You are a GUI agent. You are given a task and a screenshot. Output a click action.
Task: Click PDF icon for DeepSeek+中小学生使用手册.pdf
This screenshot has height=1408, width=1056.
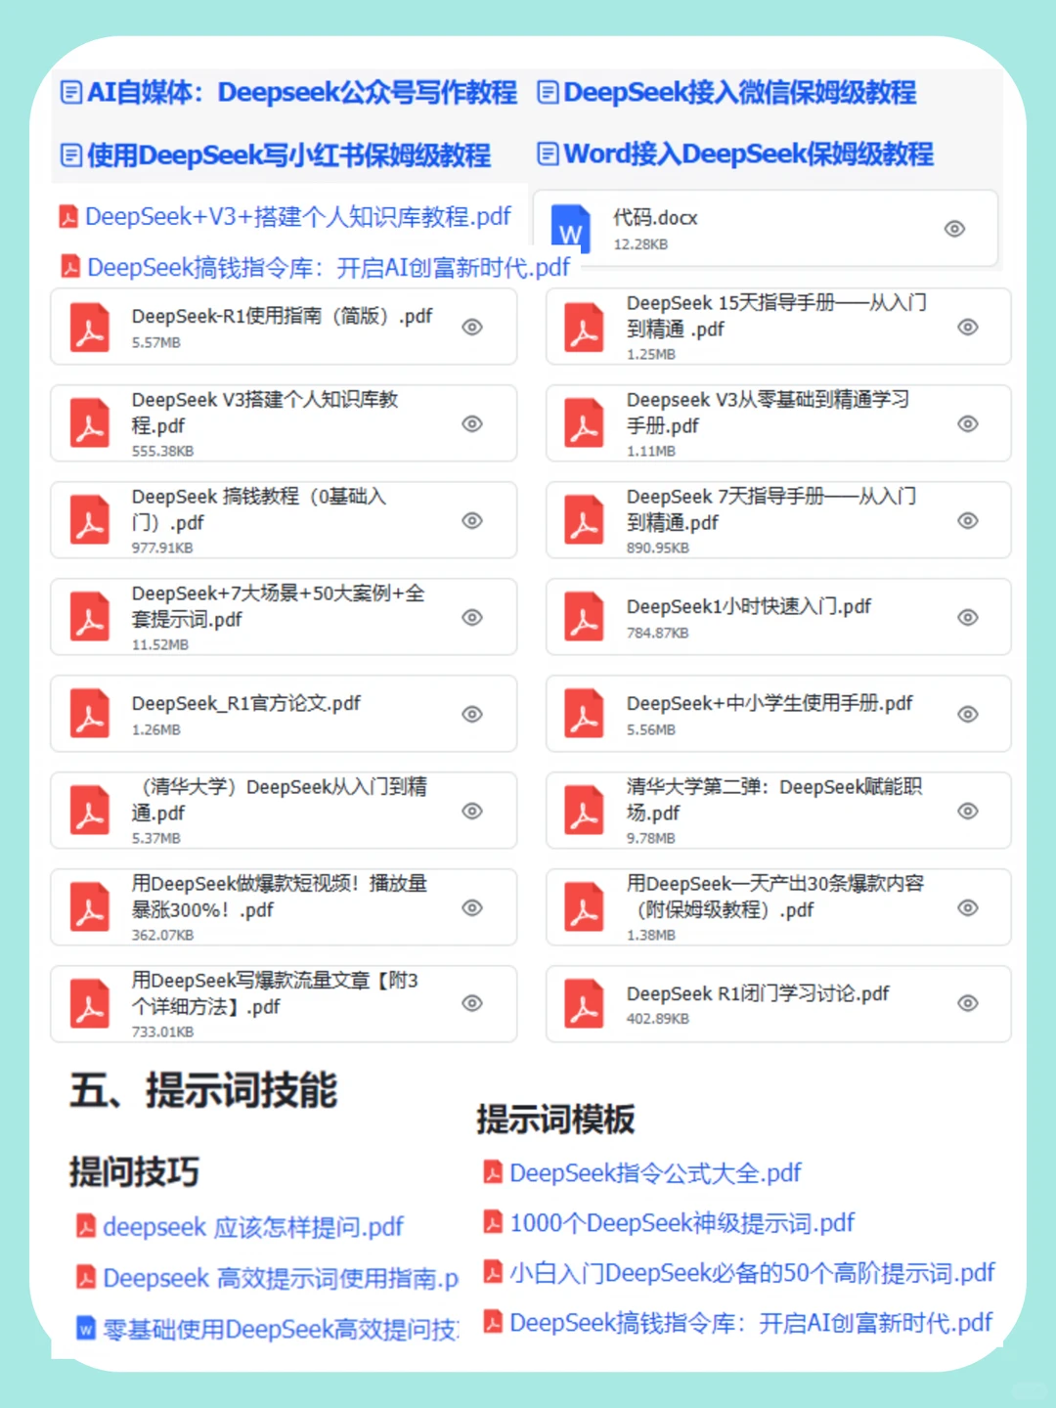click(x=585, y=714)
